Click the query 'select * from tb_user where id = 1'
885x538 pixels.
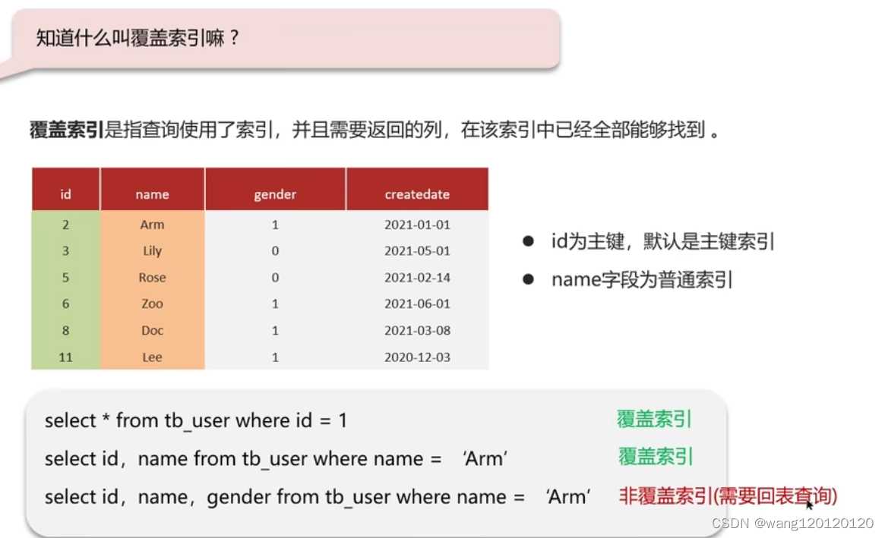tap(196, 420)
